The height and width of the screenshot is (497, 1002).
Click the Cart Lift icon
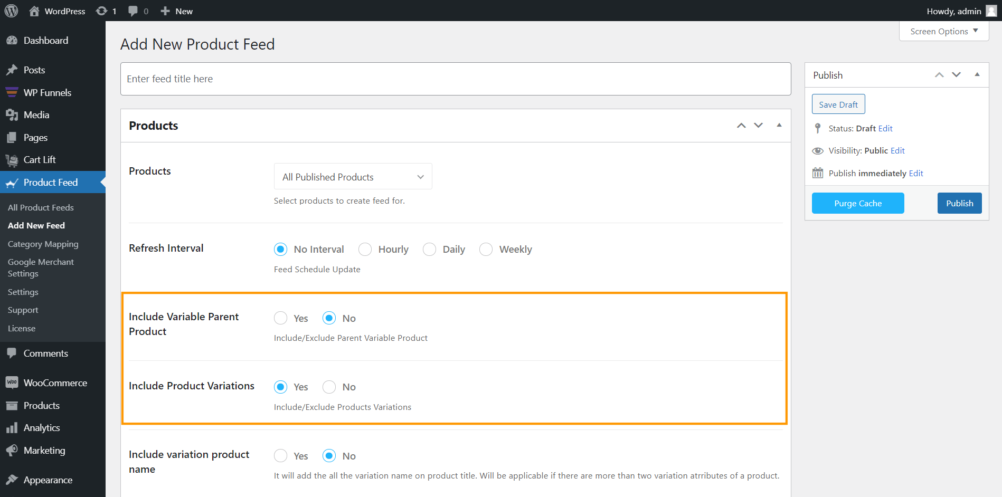click(x=12, y=160)
